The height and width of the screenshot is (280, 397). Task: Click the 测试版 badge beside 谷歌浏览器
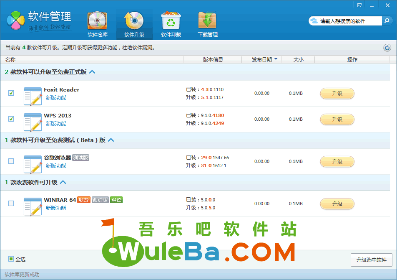[81, 158]
